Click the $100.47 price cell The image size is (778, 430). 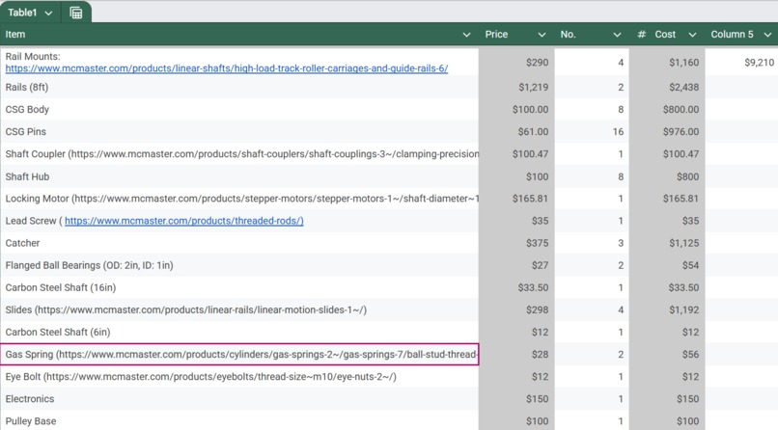[516, 154]
